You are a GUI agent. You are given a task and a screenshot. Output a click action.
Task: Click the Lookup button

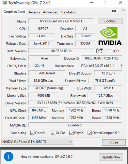[110, 21]
